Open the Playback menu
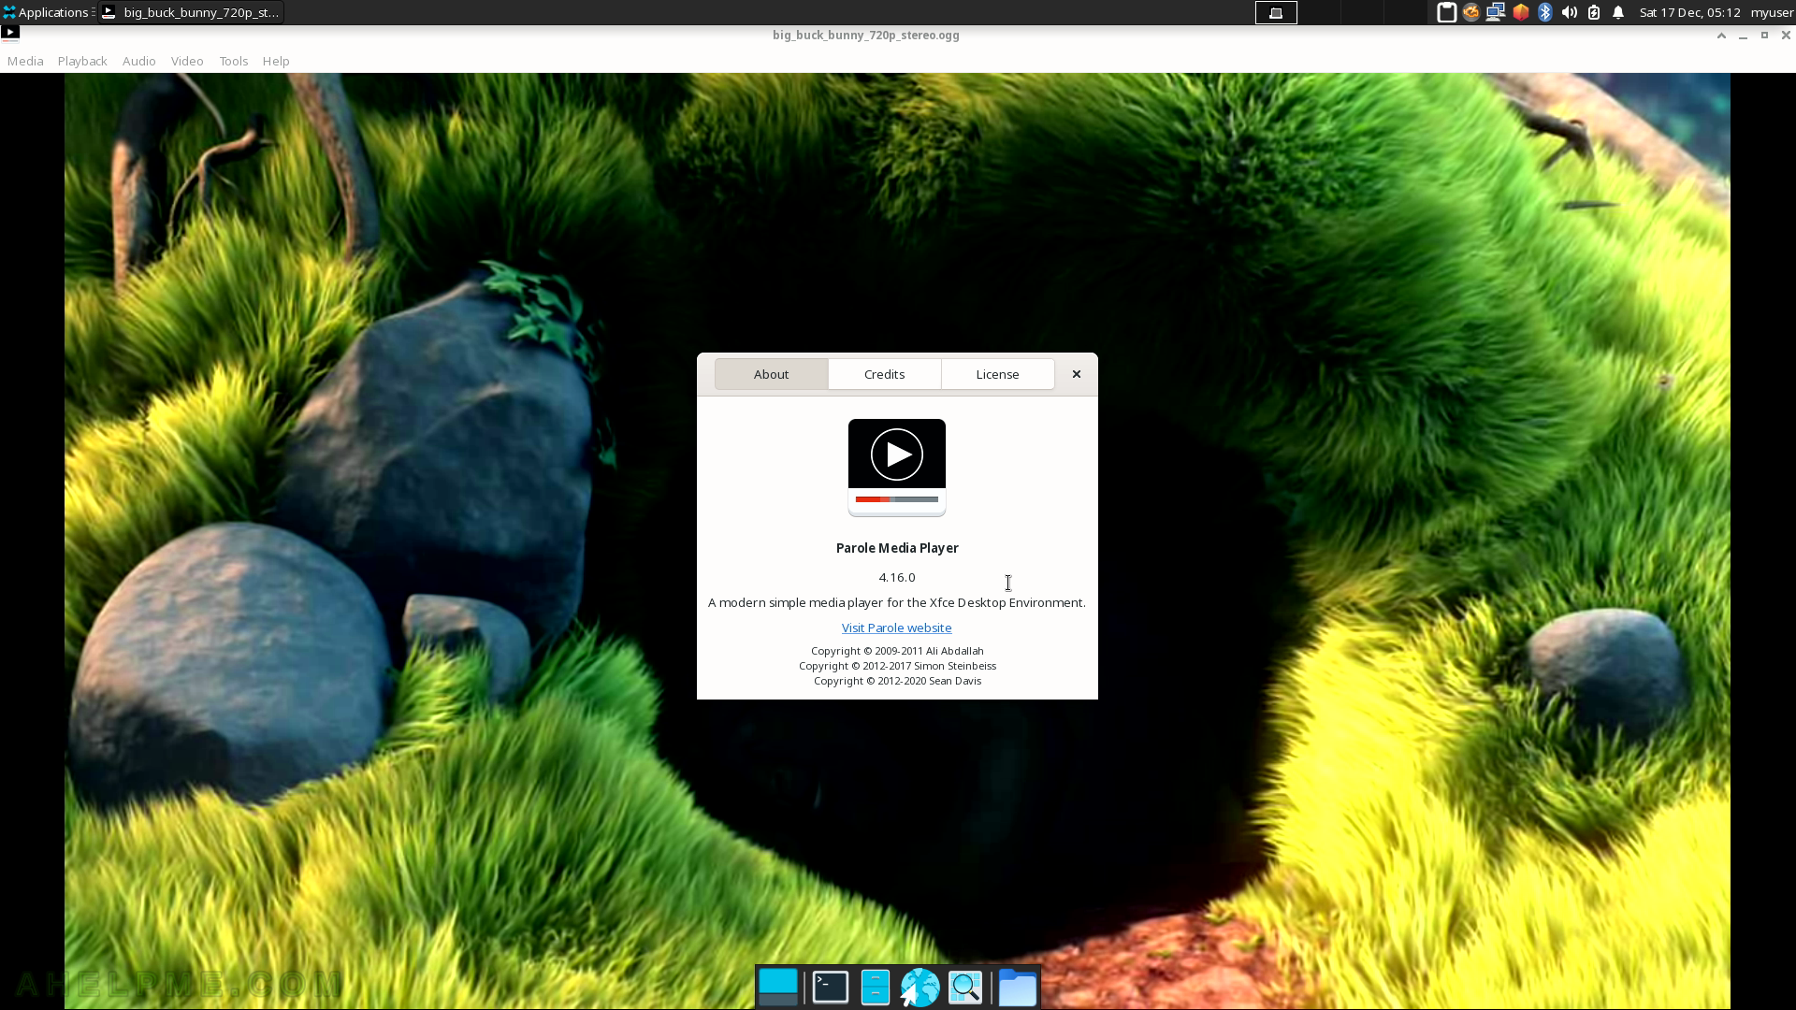This screenshot has height=1010, width=1796. (x=82, y=61)
